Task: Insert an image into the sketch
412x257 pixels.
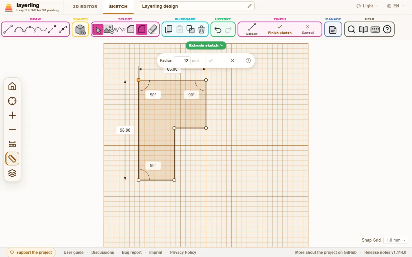Action: point(109,30)
